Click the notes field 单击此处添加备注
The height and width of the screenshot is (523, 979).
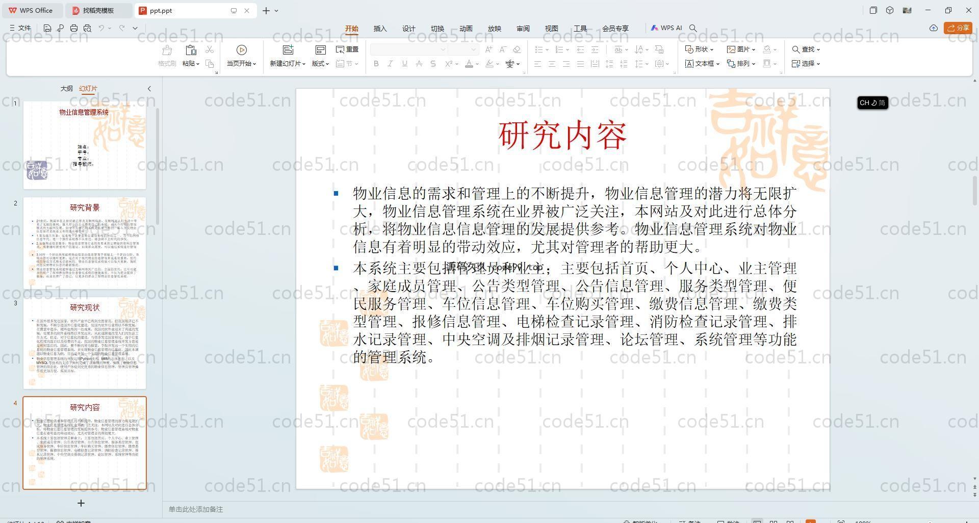[196, 509]
